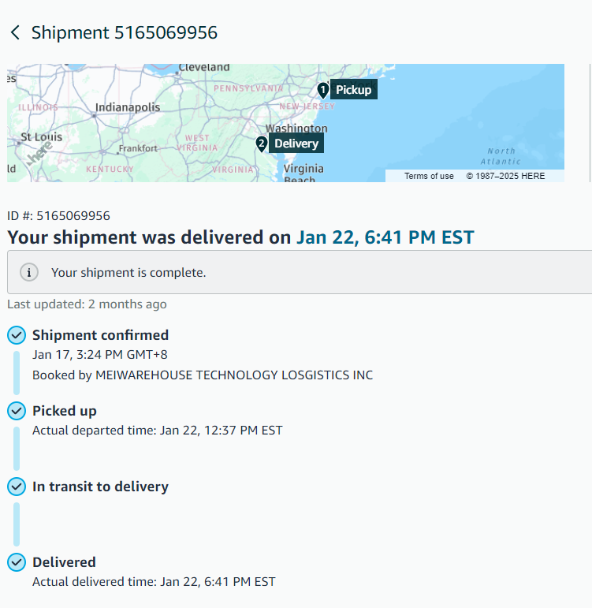Click the Booked by MEIWAREHOUSE TECHNOLOGY line
This screenshot has height=608, width=592.
tap(203, 375)
